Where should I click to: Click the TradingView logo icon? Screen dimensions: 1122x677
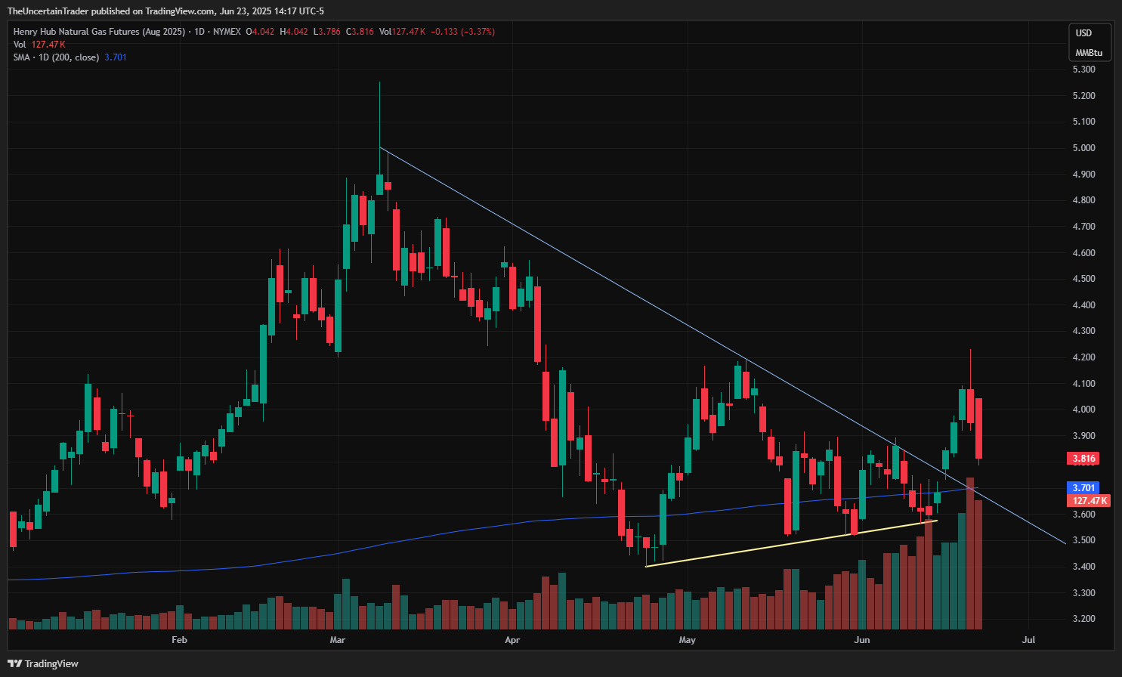click(14, 663)
